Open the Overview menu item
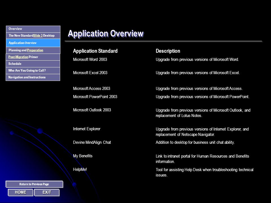The image size is (271, 203). 33,29
